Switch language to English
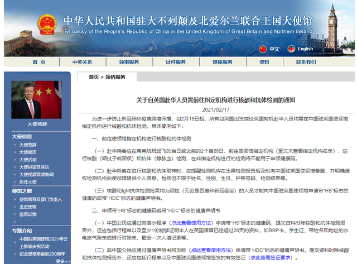The image size is (357, 264). [x=305, y=49]
